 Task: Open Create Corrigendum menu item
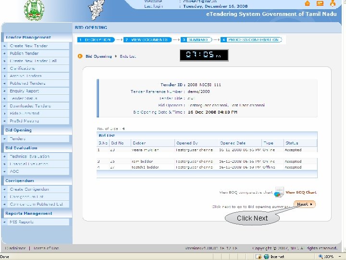pos(29,189)
